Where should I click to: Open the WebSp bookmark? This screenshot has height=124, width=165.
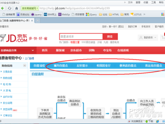(x=64, y=15)
